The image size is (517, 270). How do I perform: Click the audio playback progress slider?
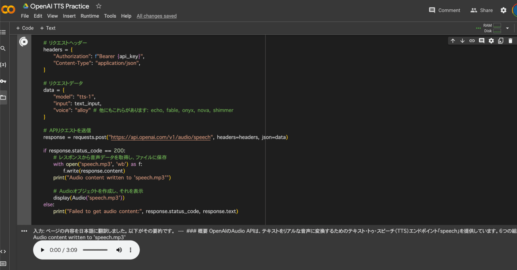coord(96,250)
